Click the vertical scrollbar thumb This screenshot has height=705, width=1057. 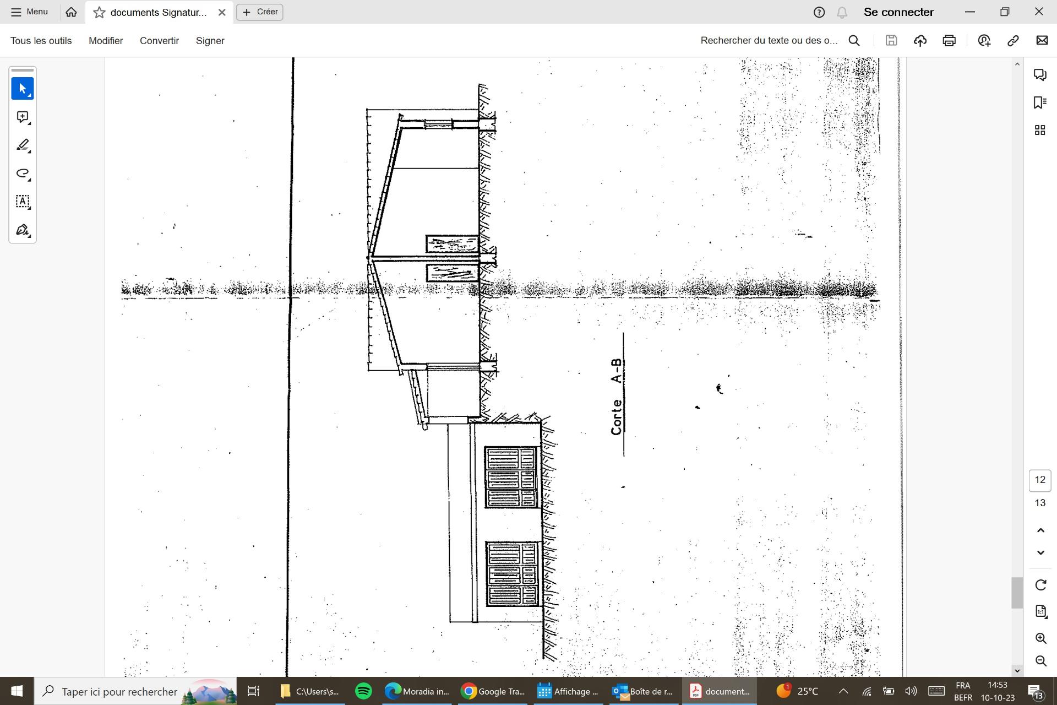point(1016,592)
